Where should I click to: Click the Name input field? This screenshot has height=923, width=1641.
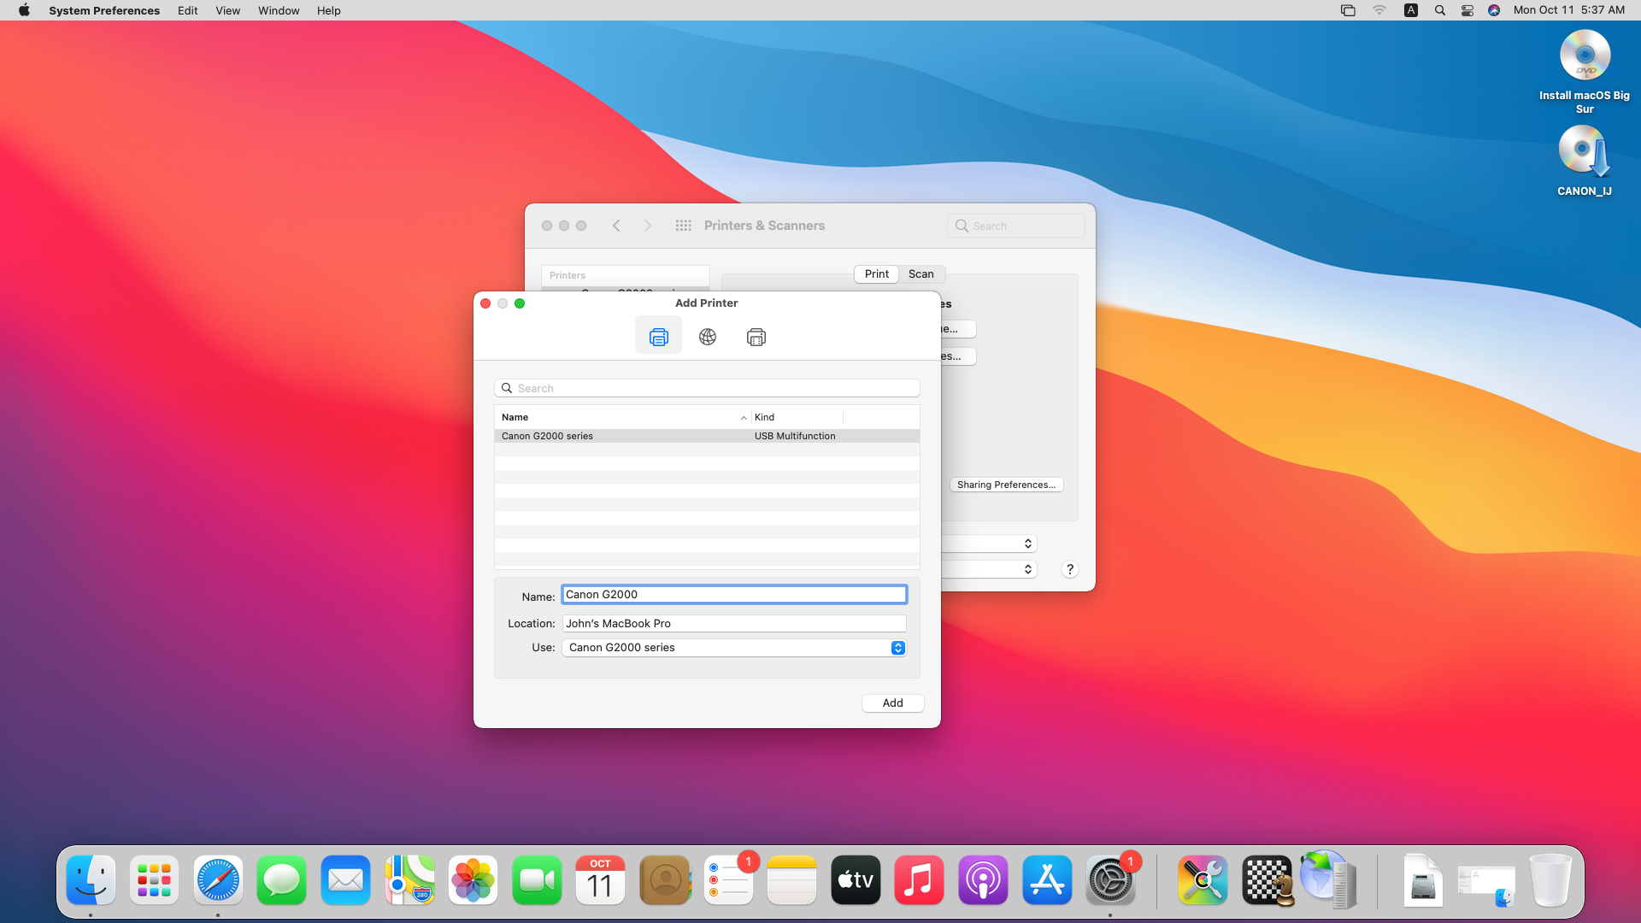pos(733,594)
